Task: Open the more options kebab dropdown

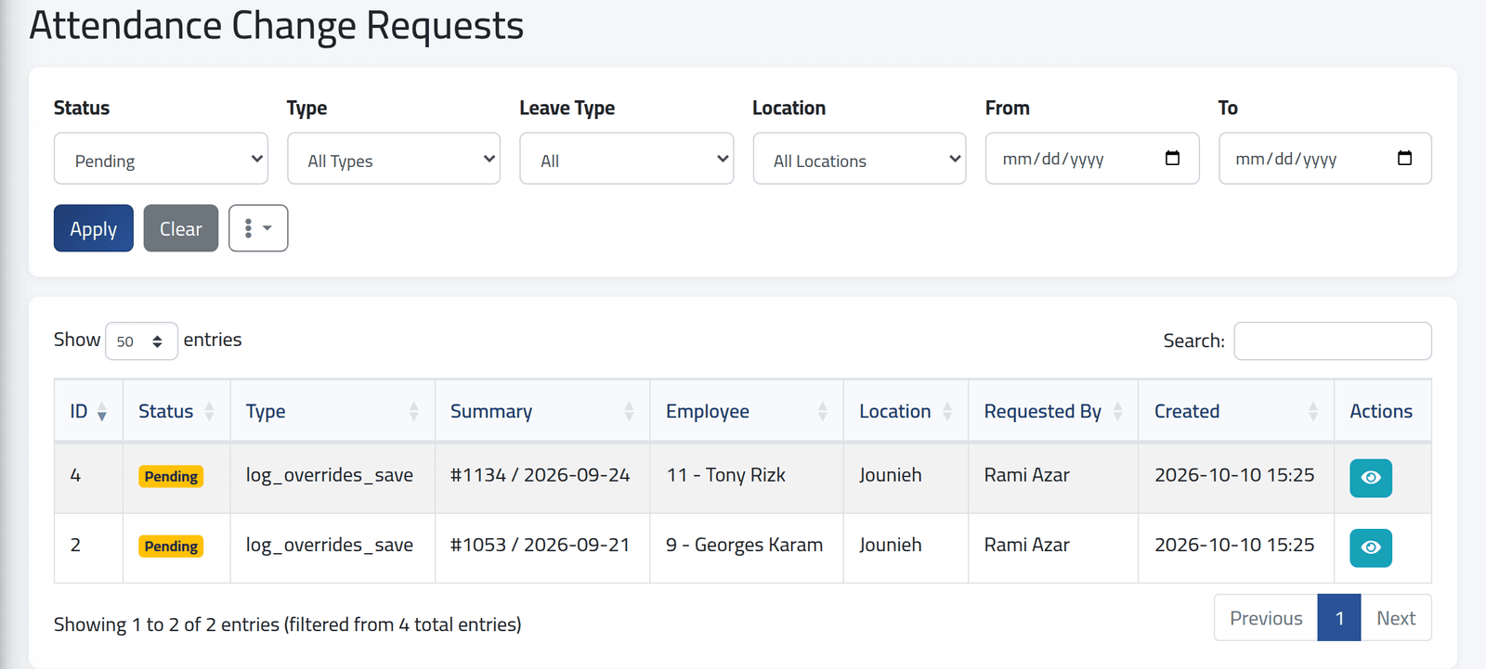Action: click(258, 228)
